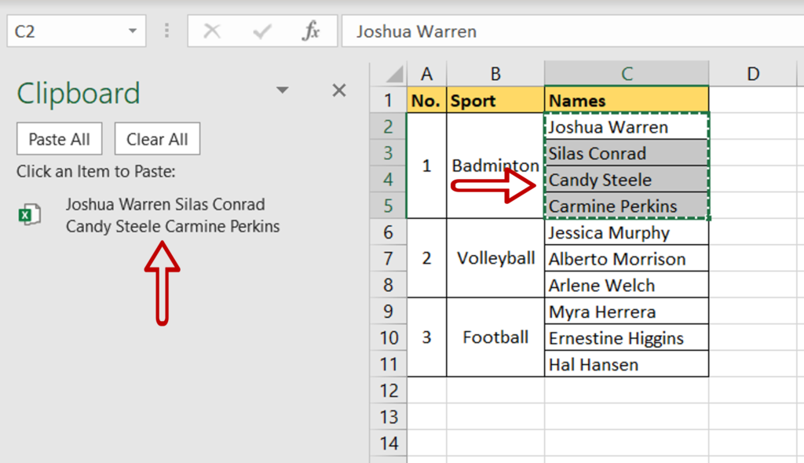Click the formula bar resize handle dots
Viewport: 804px width, 463px height.
[x=166, y=32]
